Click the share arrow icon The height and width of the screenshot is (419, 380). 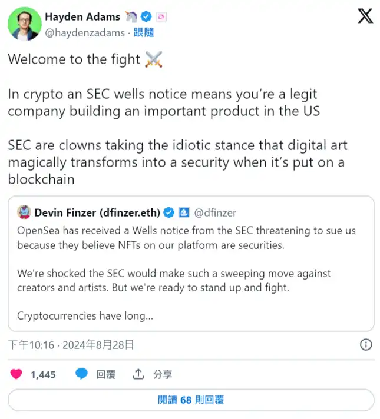138,374
